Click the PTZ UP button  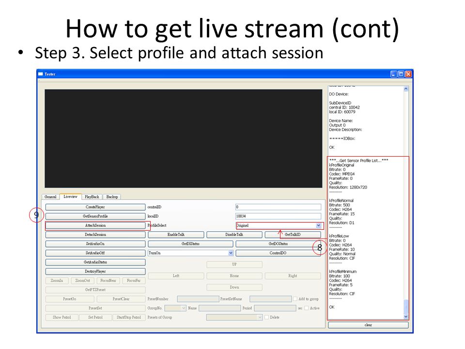[x=234, y=265]
